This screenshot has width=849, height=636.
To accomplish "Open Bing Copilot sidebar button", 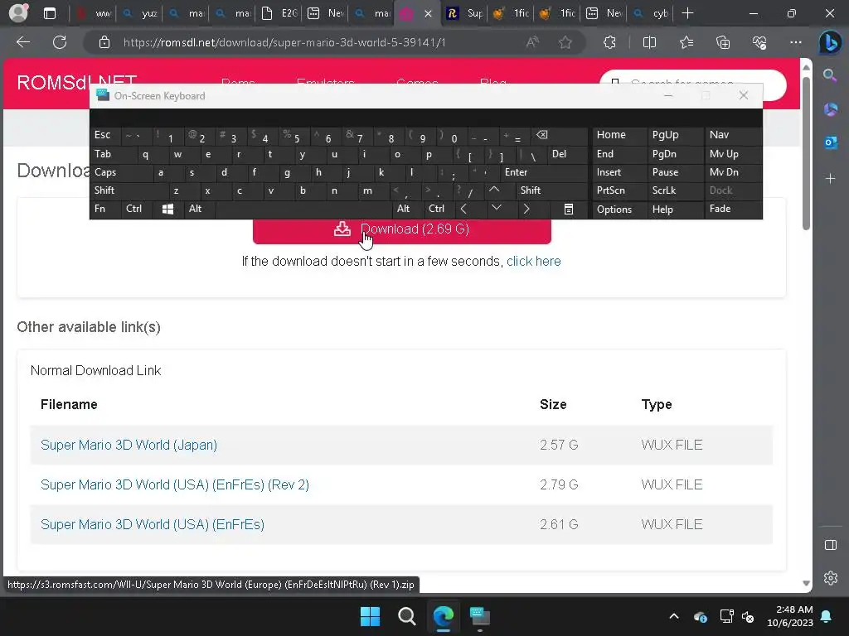I will 830,42.
